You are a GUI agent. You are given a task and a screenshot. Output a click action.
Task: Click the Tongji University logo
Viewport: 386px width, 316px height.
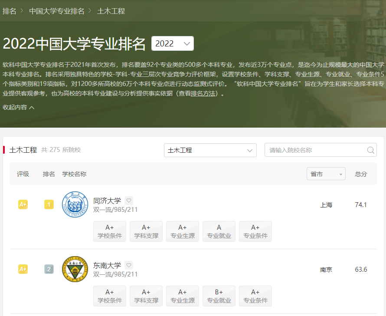[75, 204]
